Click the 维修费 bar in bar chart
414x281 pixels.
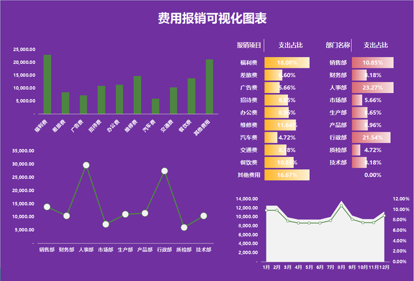(137, 95)
